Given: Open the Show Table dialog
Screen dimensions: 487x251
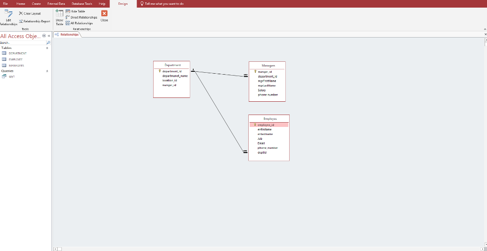Looking at the screenshot, I should click(x=59, y=18).
